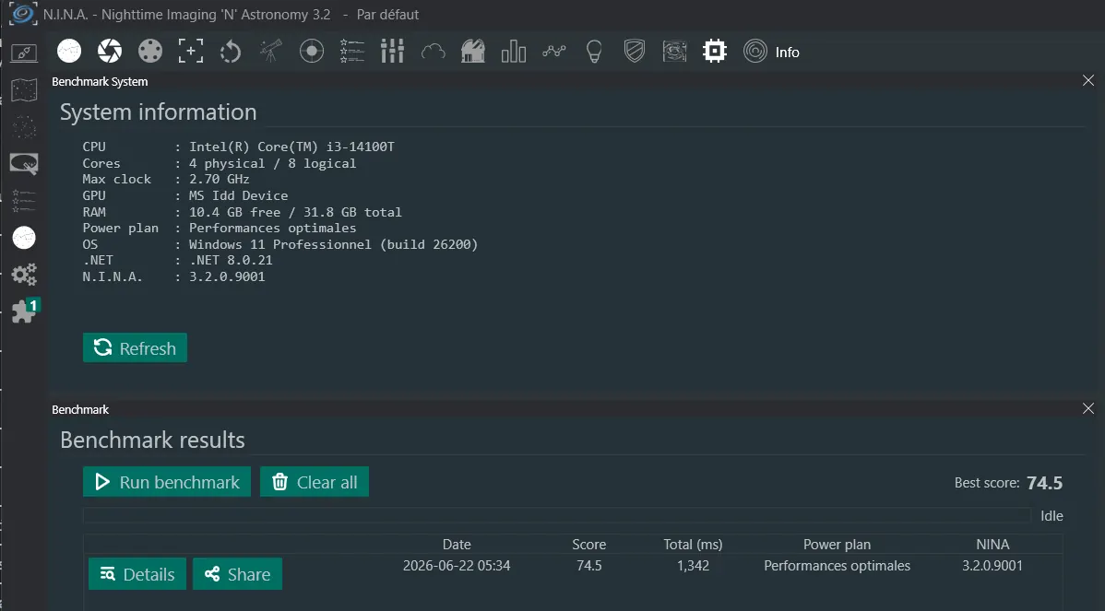Click the RAM line 10.4 GB free
Screen dimensions: 1105x611
[242, 212]
